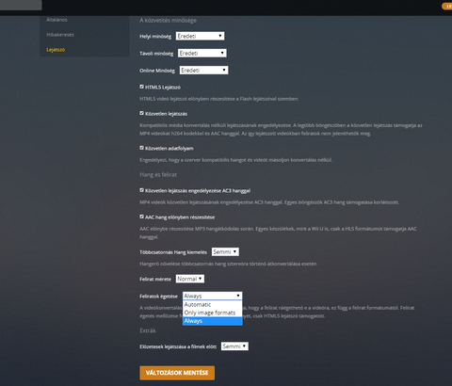Click the Extrák section heading

148,330
